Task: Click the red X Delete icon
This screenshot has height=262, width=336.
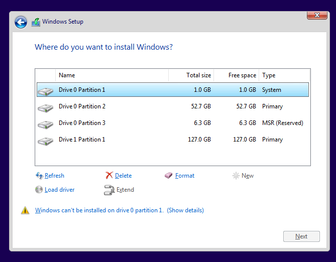Action: click(x=109, y=175)
